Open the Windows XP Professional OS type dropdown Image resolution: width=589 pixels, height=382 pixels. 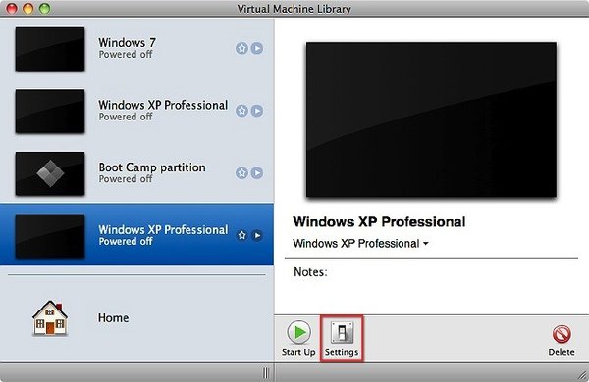pos(360,244)
